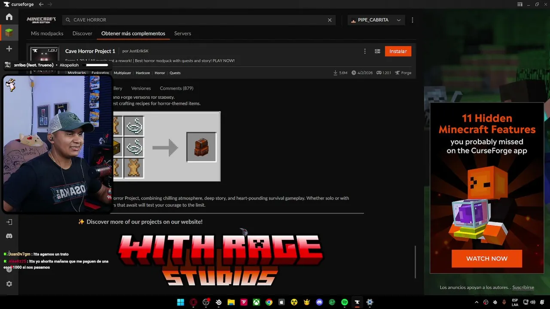The image size is (550, 309).
Task: Select the Horror category tag
Action: click(x=160, y=73)
